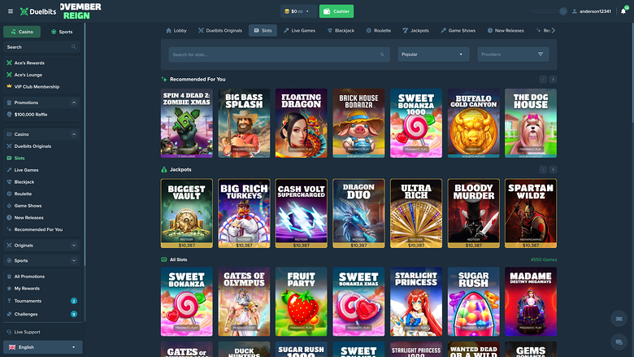This screenshot has width=634, height=357.
Task: Open the Roulette tab
Action: point(379,30)
